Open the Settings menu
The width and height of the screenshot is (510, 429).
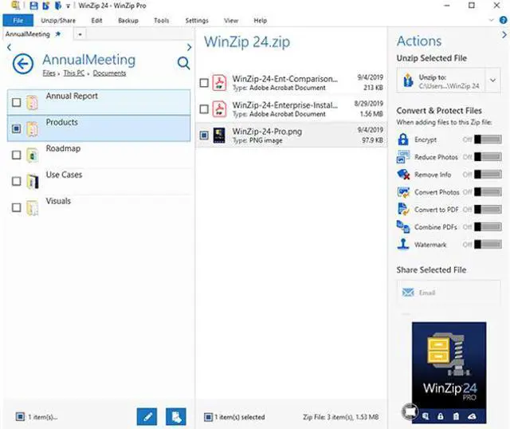197,21
